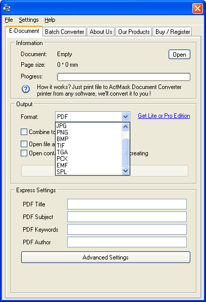
Task: Collapse the Format dropdown arrow
Action: [x=126, y=117]
